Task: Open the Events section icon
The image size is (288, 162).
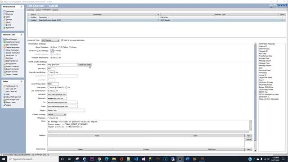Action: pos(4,25)
